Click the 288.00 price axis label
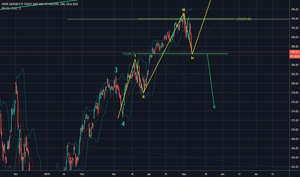This screenshot has height=177, width=300. click(x=295, y=46)
